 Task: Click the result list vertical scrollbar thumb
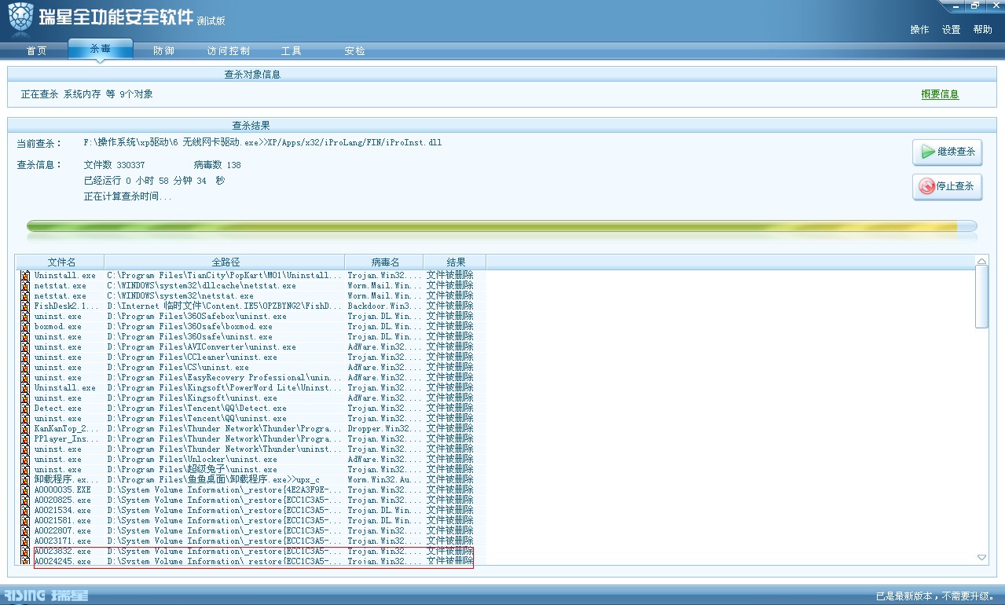[982, 297]
